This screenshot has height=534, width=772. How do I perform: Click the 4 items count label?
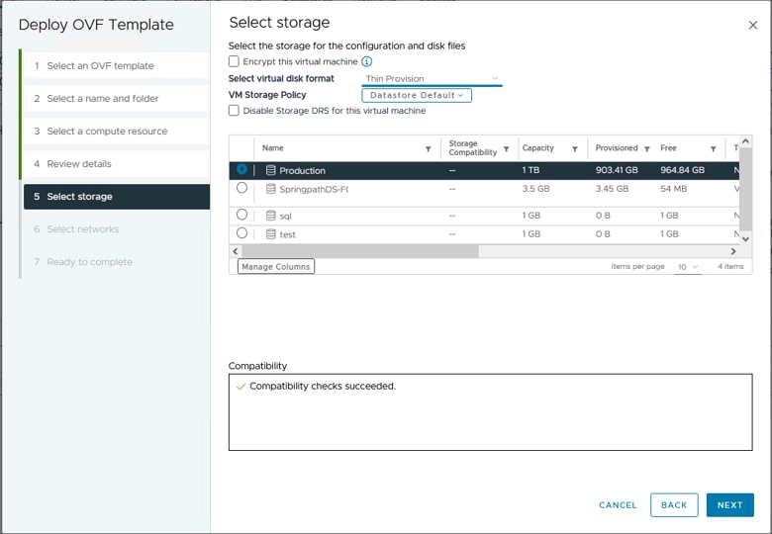730,267
